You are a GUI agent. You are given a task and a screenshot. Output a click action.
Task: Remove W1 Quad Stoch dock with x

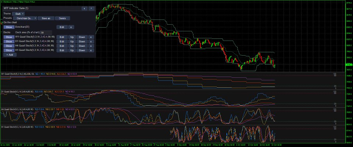click(x=91, y=37)
